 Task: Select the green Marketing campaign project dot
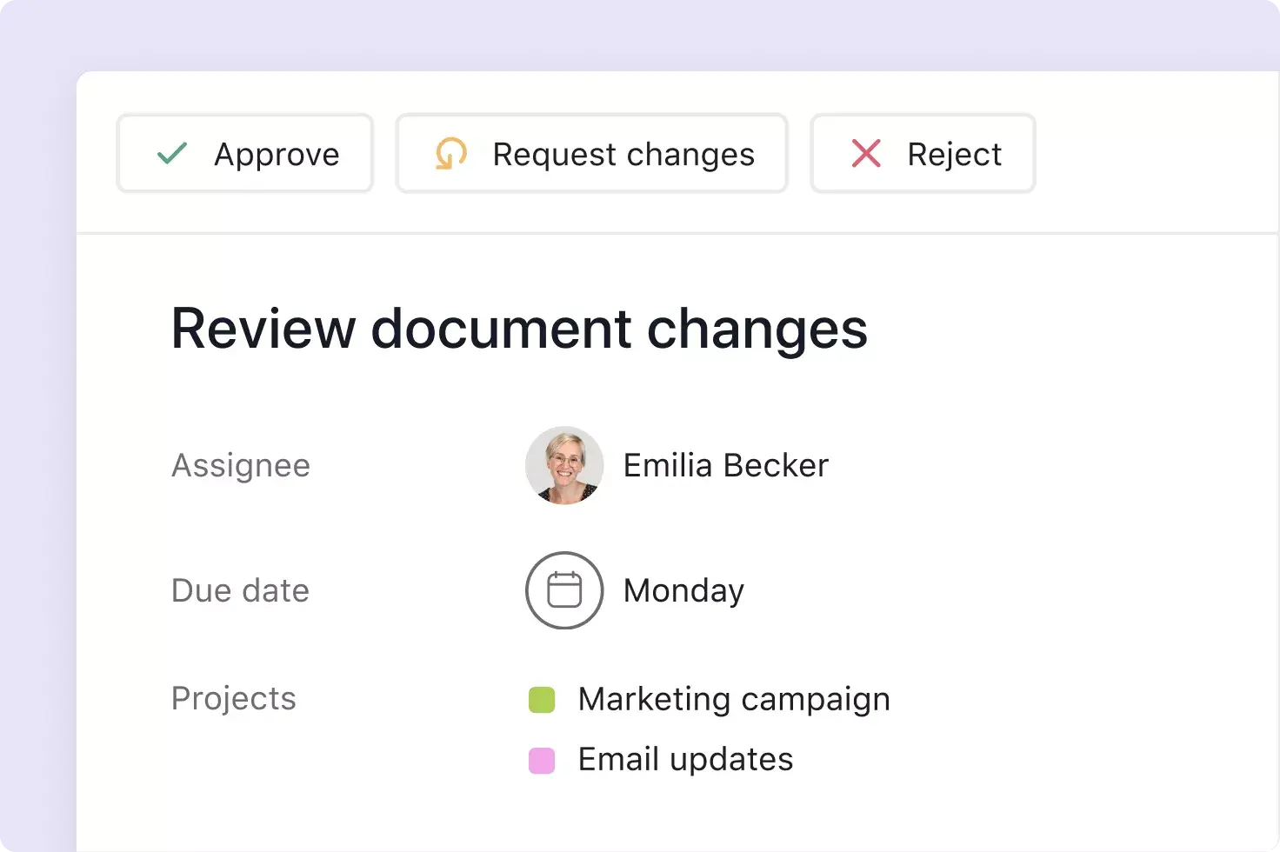[541, 699]
